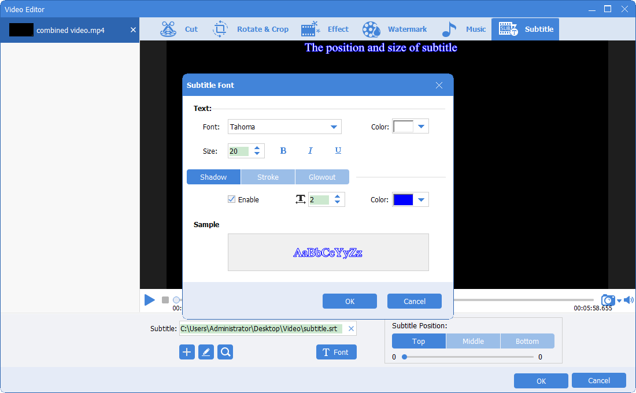Expand the text color dropdown arrow
636x393 pixels.
(421, 127)
